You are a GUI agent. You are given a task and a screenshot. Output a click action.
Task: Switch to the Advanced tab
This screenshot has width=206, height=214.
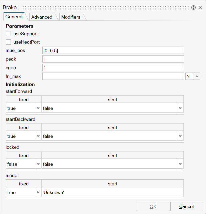[x=42, y=17]
